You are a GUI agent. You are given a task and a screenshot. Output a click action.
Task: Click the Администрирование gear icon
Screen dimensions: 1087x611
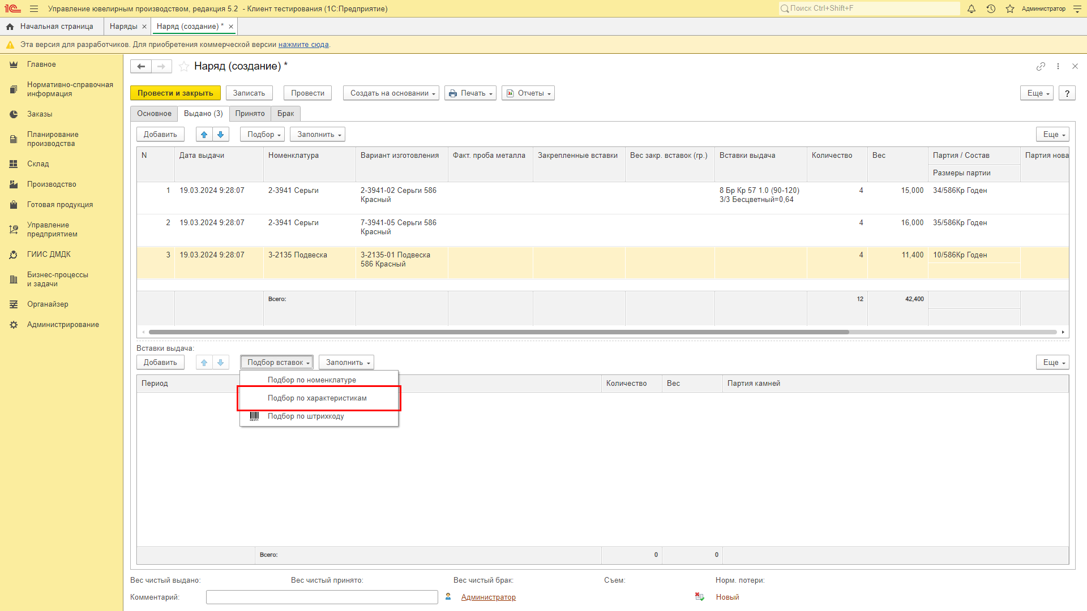click(x=14, y=325)
